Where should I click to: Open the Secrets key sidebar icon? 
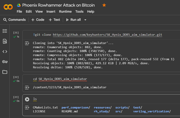[x=5, y=62]
